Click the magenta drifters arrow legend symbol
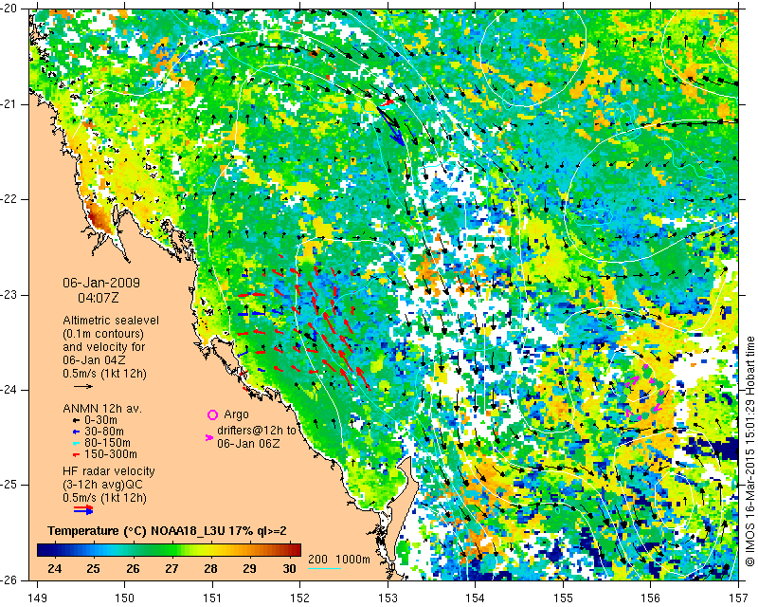The height and width of the screenshot is (607, 758). pos(209,437)
